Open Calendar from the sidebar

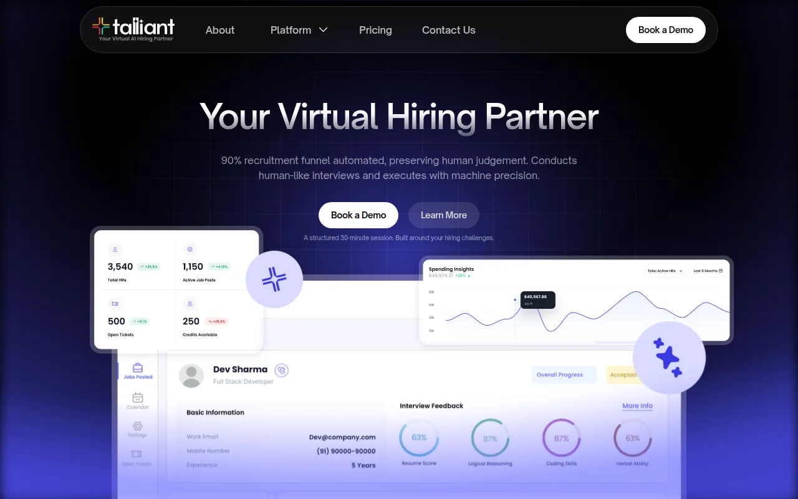click(x=138, y=401)
